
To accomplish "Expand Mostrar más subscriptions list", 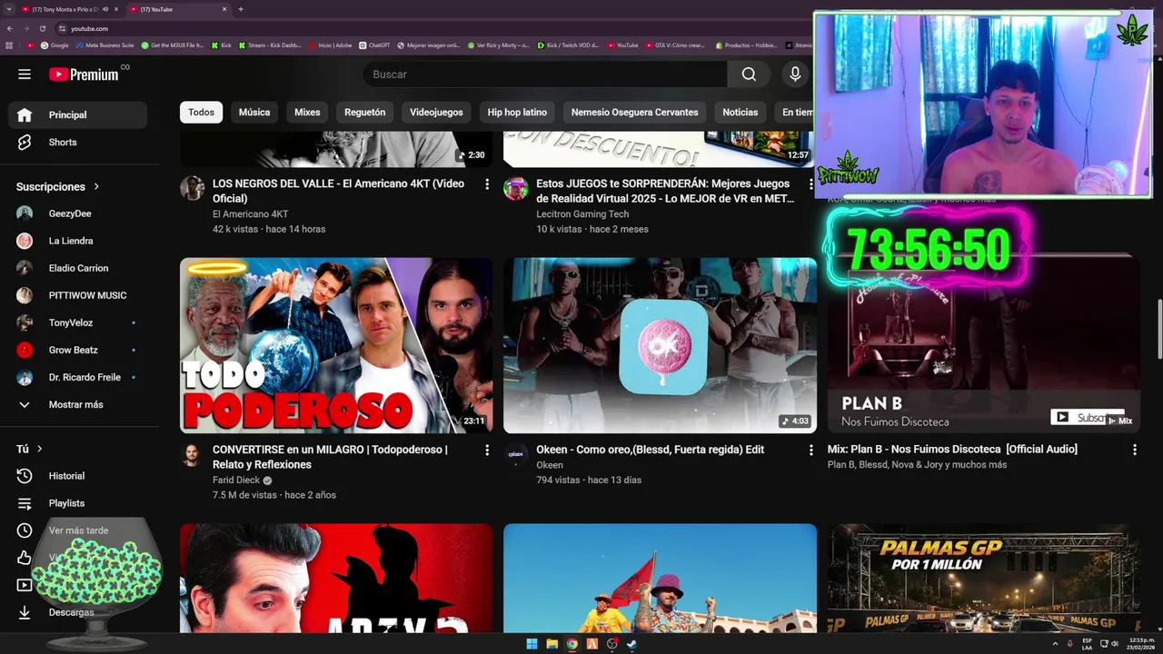I will click(x=78, y=405).
